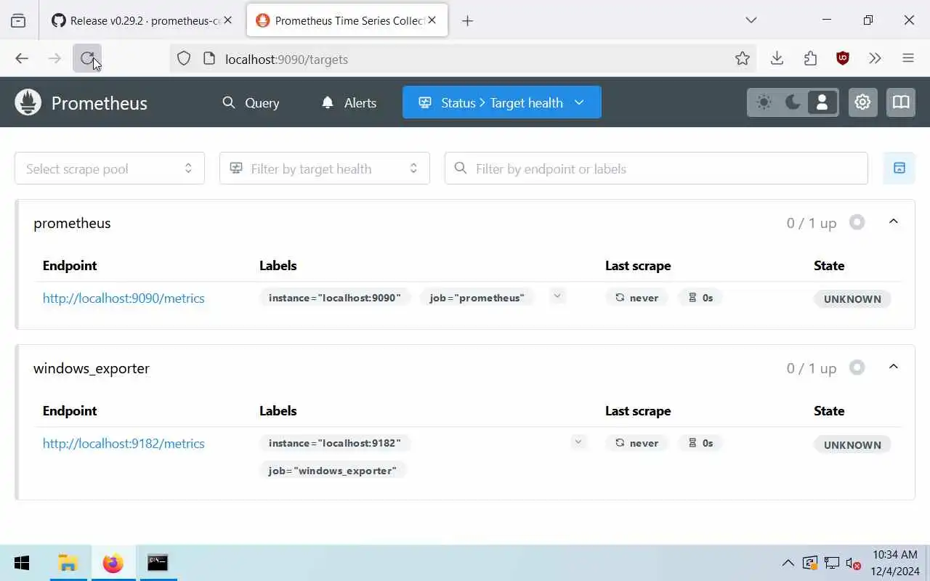Go back to the previous page

tap(22, 59)
